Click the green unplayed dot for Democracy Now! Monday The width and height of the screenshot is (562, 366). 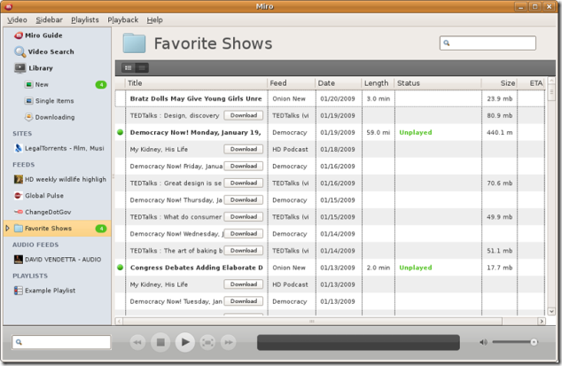tap(120, 132)
